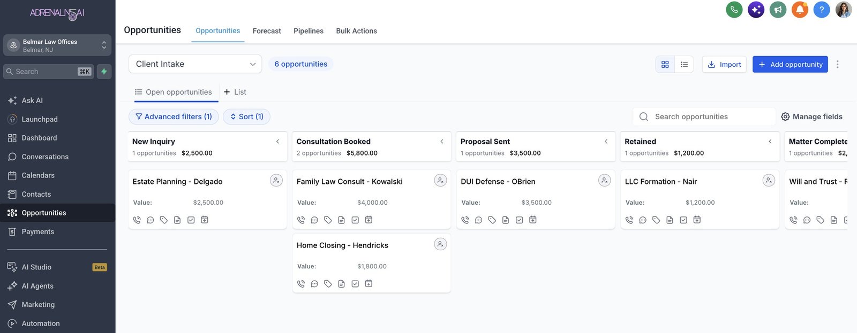Open the blue help question icon

click(822, 9)
